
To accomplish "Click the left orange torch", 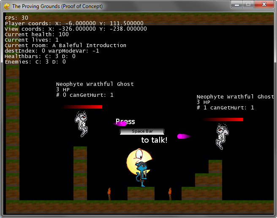I will [x=109, y=194].
